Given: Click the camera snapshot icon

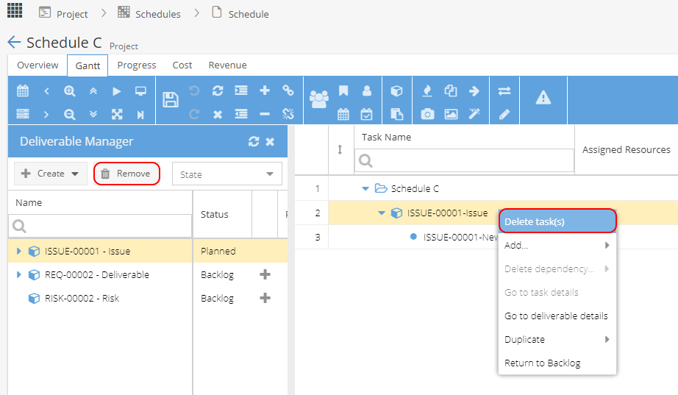Looking at the screenshot, I should pyautogui.click(x=427, y=114).
